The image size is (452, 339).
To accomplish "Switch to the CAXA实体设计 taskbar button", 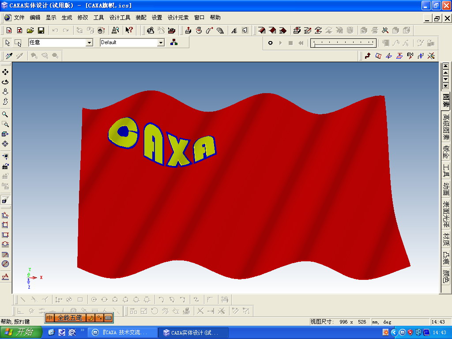I will (x=193, y=332).
